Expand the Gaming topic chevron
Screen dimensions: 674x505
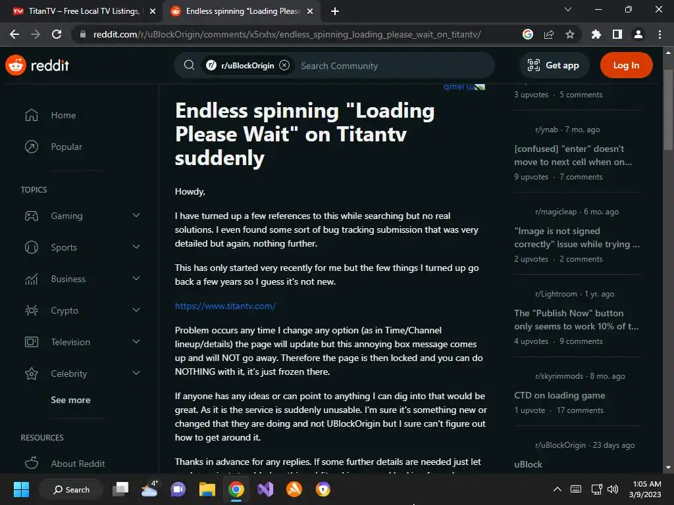[136, 215]
